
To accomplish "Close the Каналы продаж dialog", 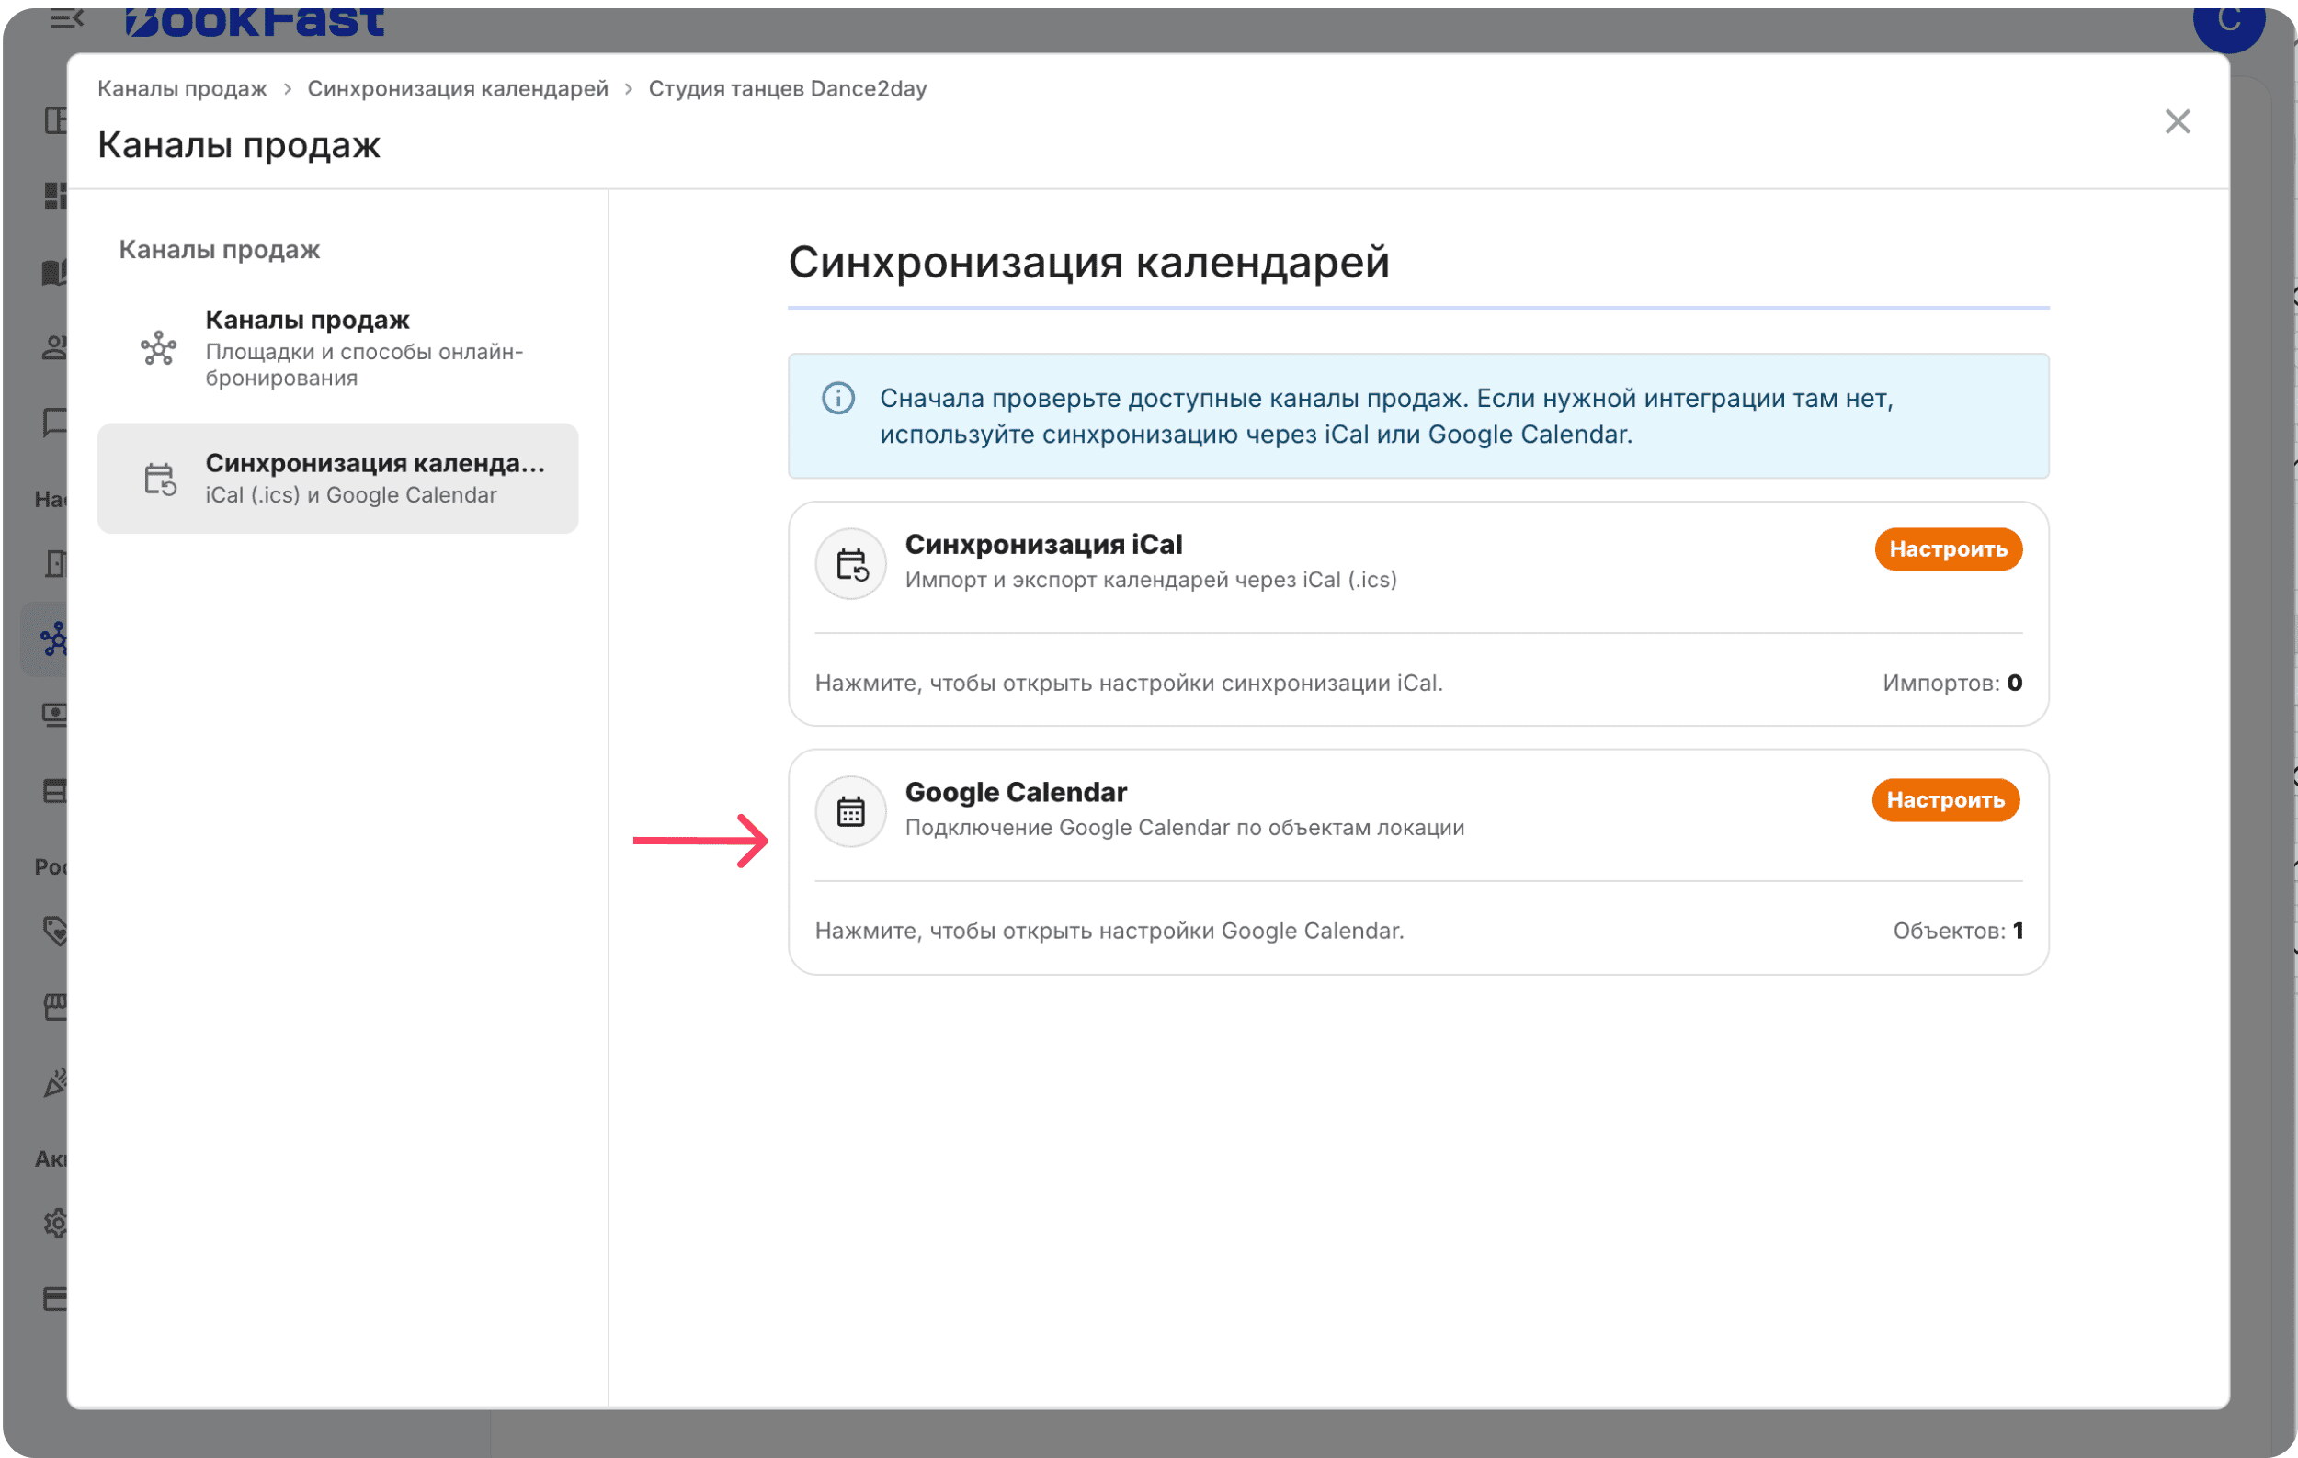I will coord(2177,121).
